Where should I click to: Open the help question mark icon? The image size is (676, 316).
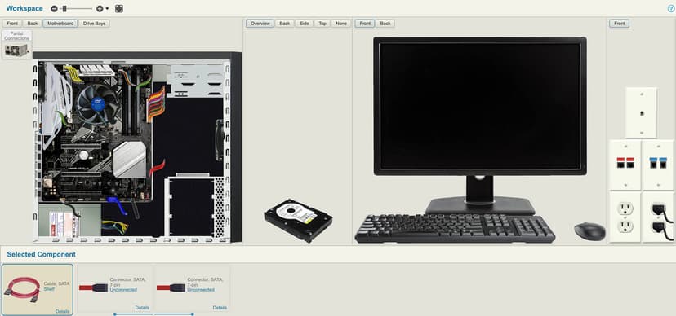(670, 9)
